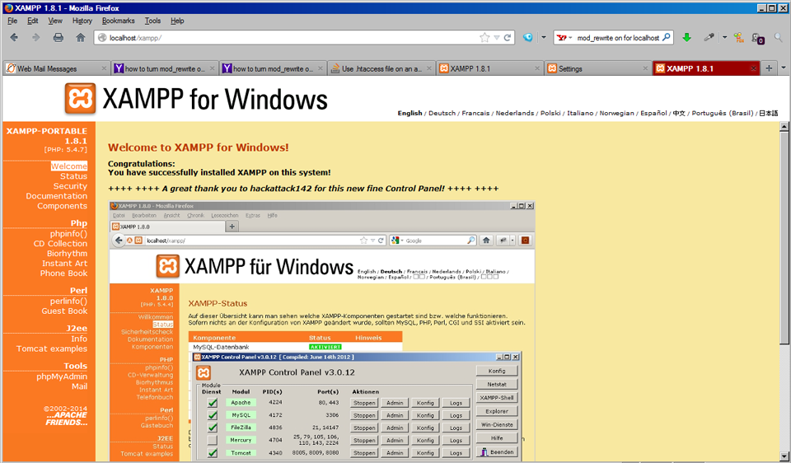Click the grey magnifier at toolbar end
This screenshot has width=791, height=463.
coord(779,37)
